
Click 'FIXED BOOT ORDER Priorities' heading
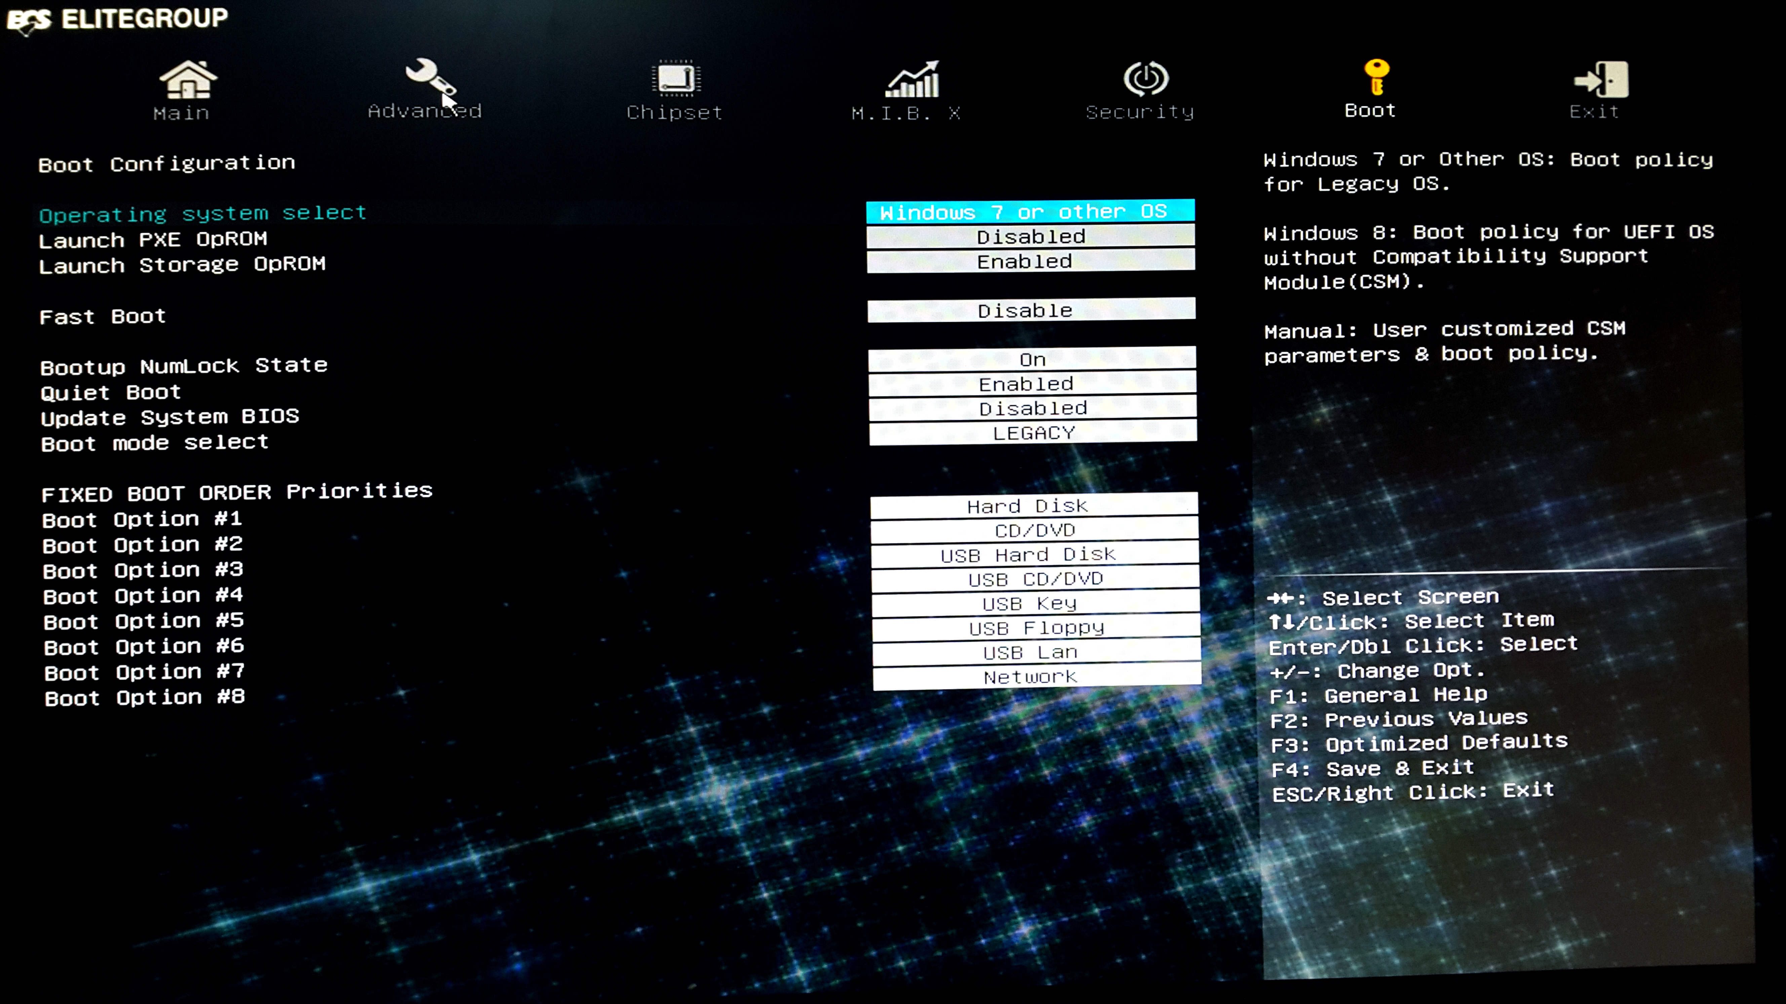pyautogui.click(x=237, y=493)
